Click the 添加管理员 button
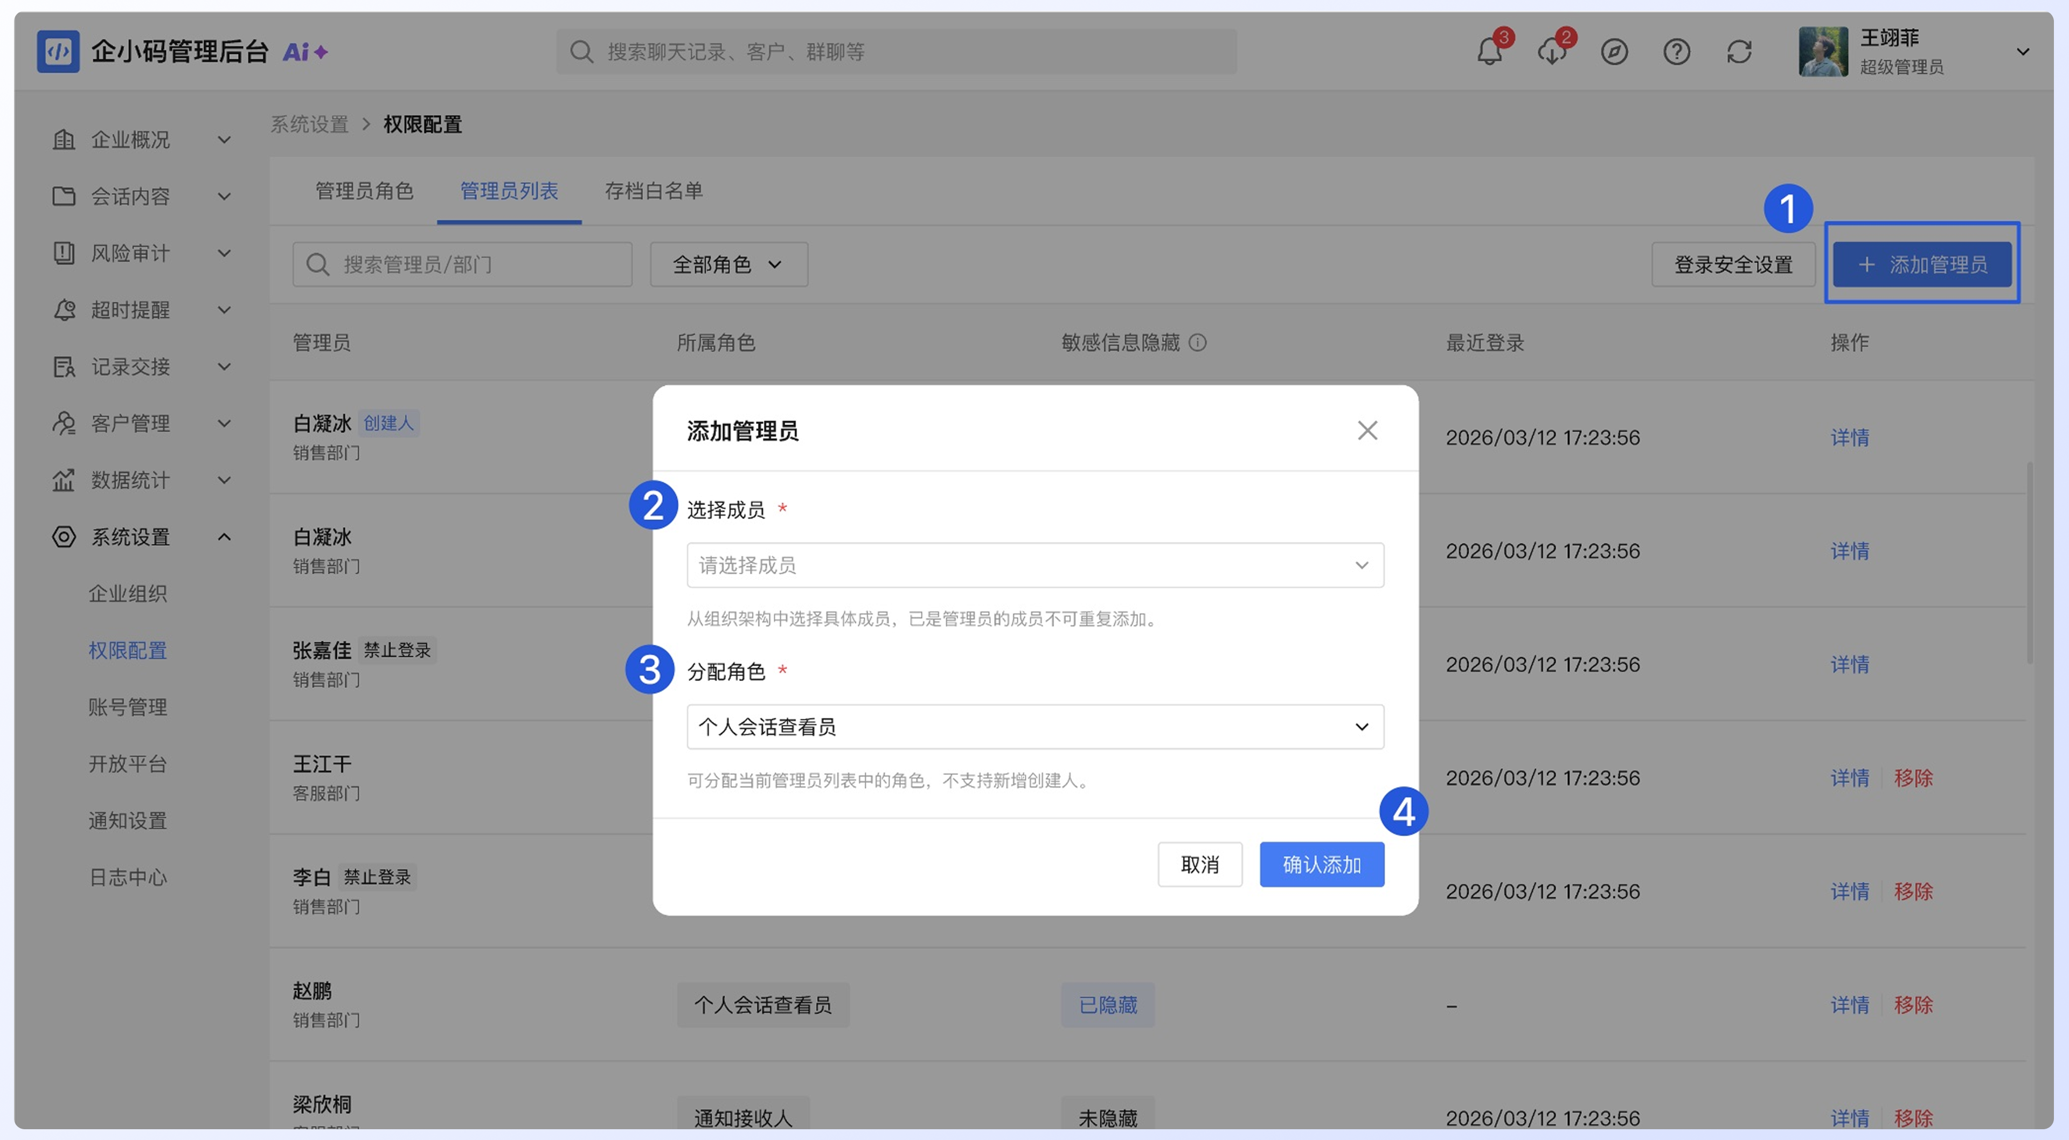Image resolution: width=2069 pixels, height=1140 pixels. pyautogui.click(x=1922, y=265)
